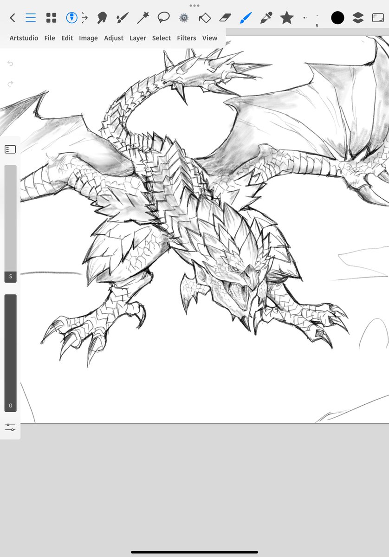Image resolution: width=389 pixels, height=557 pixels.
Task: Open the View menu
Action: tap(210, 38)
